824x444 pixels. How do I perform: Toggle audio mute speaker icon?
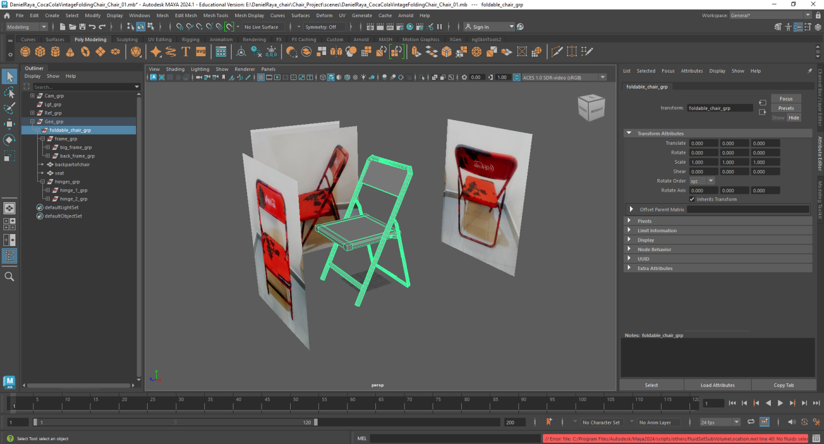click(x=791, y=422)
